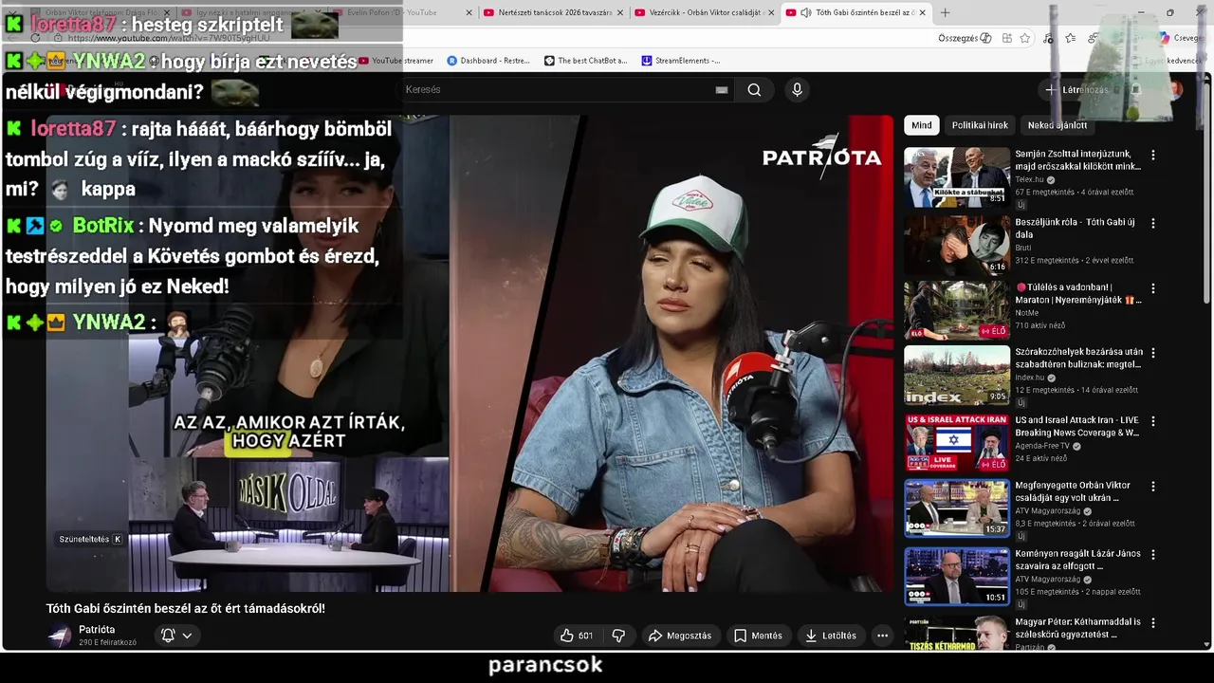This screenshot has width=1214, height=683.
Task: Open a new browser tab
Action: [945, 12]
